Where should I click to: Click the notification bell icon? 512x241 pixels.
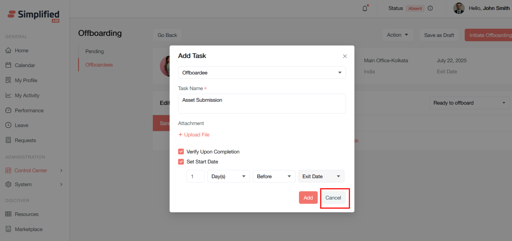tap(365, 9)
